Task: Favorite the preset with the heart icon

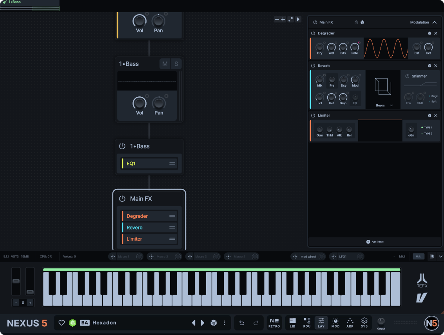Action: pos(62,323)
